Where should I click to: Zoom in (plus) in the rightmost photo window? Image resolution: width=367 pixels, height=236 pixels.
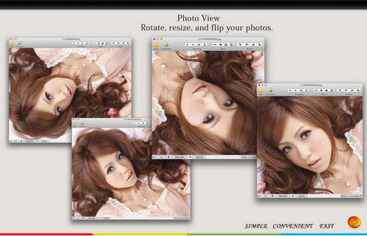point(321,90)
